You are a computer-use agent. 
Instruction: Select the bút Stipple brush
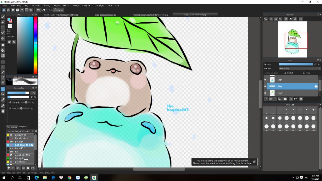tap(20, 162)
